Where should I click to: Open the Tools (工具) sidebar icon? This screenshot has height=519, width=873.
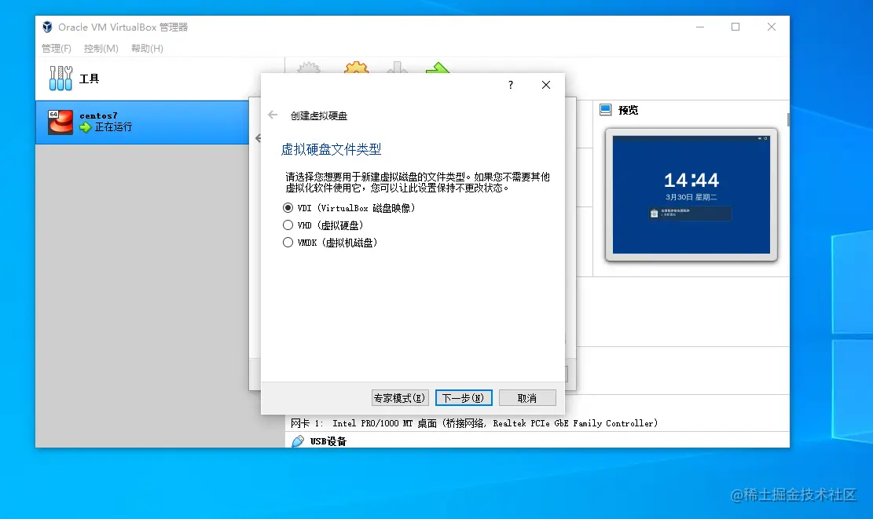click(61, 78)
